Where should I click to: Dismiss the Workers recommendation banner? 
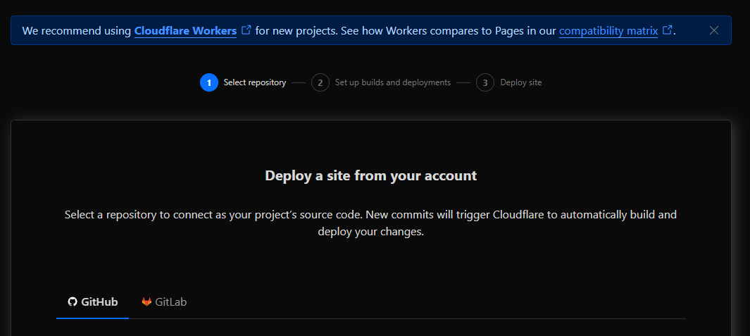pos(714,30)
